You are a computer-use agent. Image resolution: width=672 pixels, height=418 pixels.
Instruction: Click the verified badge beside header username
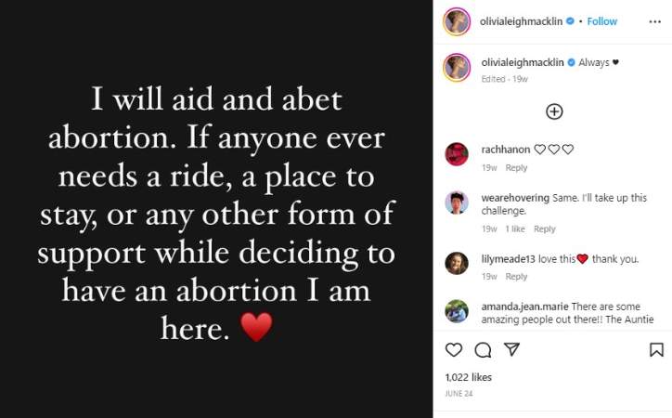coord(571,21)
